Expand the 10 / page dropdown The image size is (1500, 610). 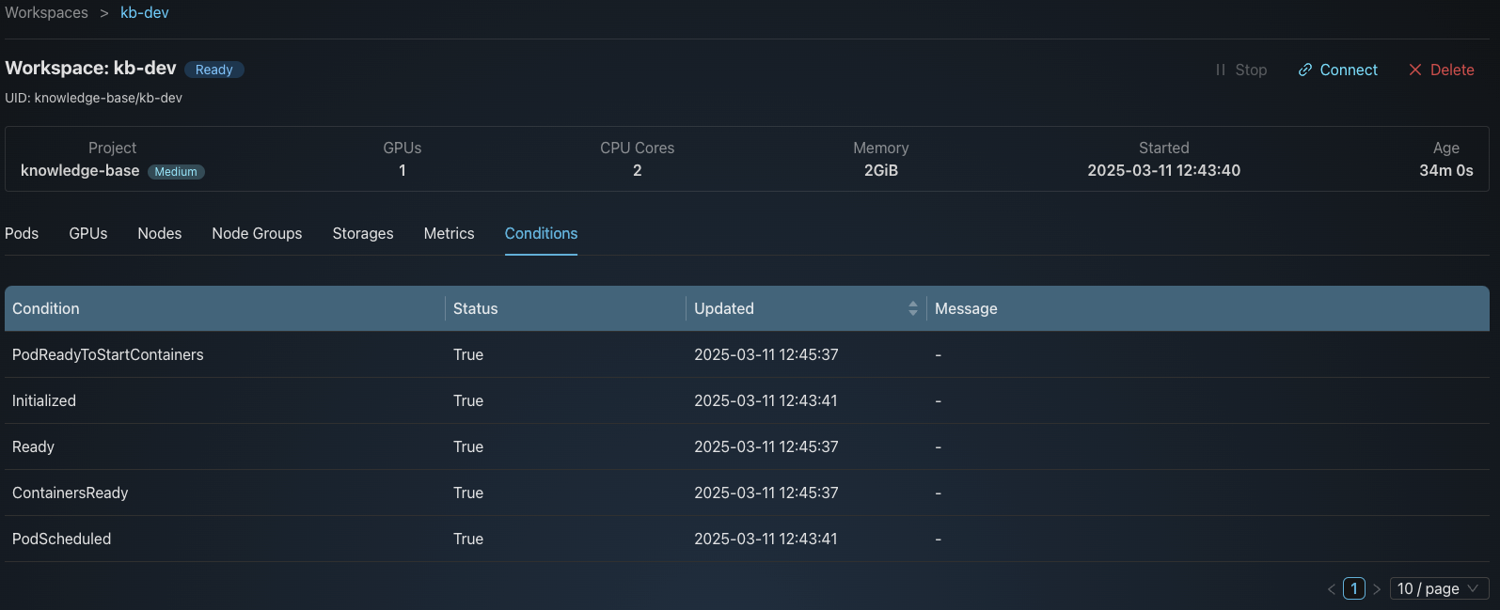point(1438,588)
